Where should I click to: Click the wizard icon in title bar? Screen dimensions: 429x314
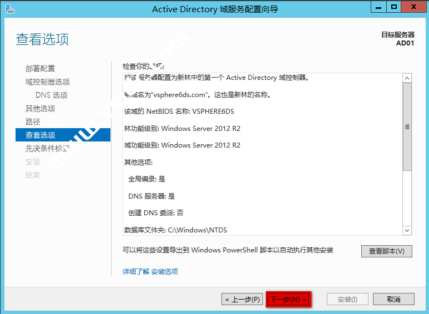coord(10,9)
